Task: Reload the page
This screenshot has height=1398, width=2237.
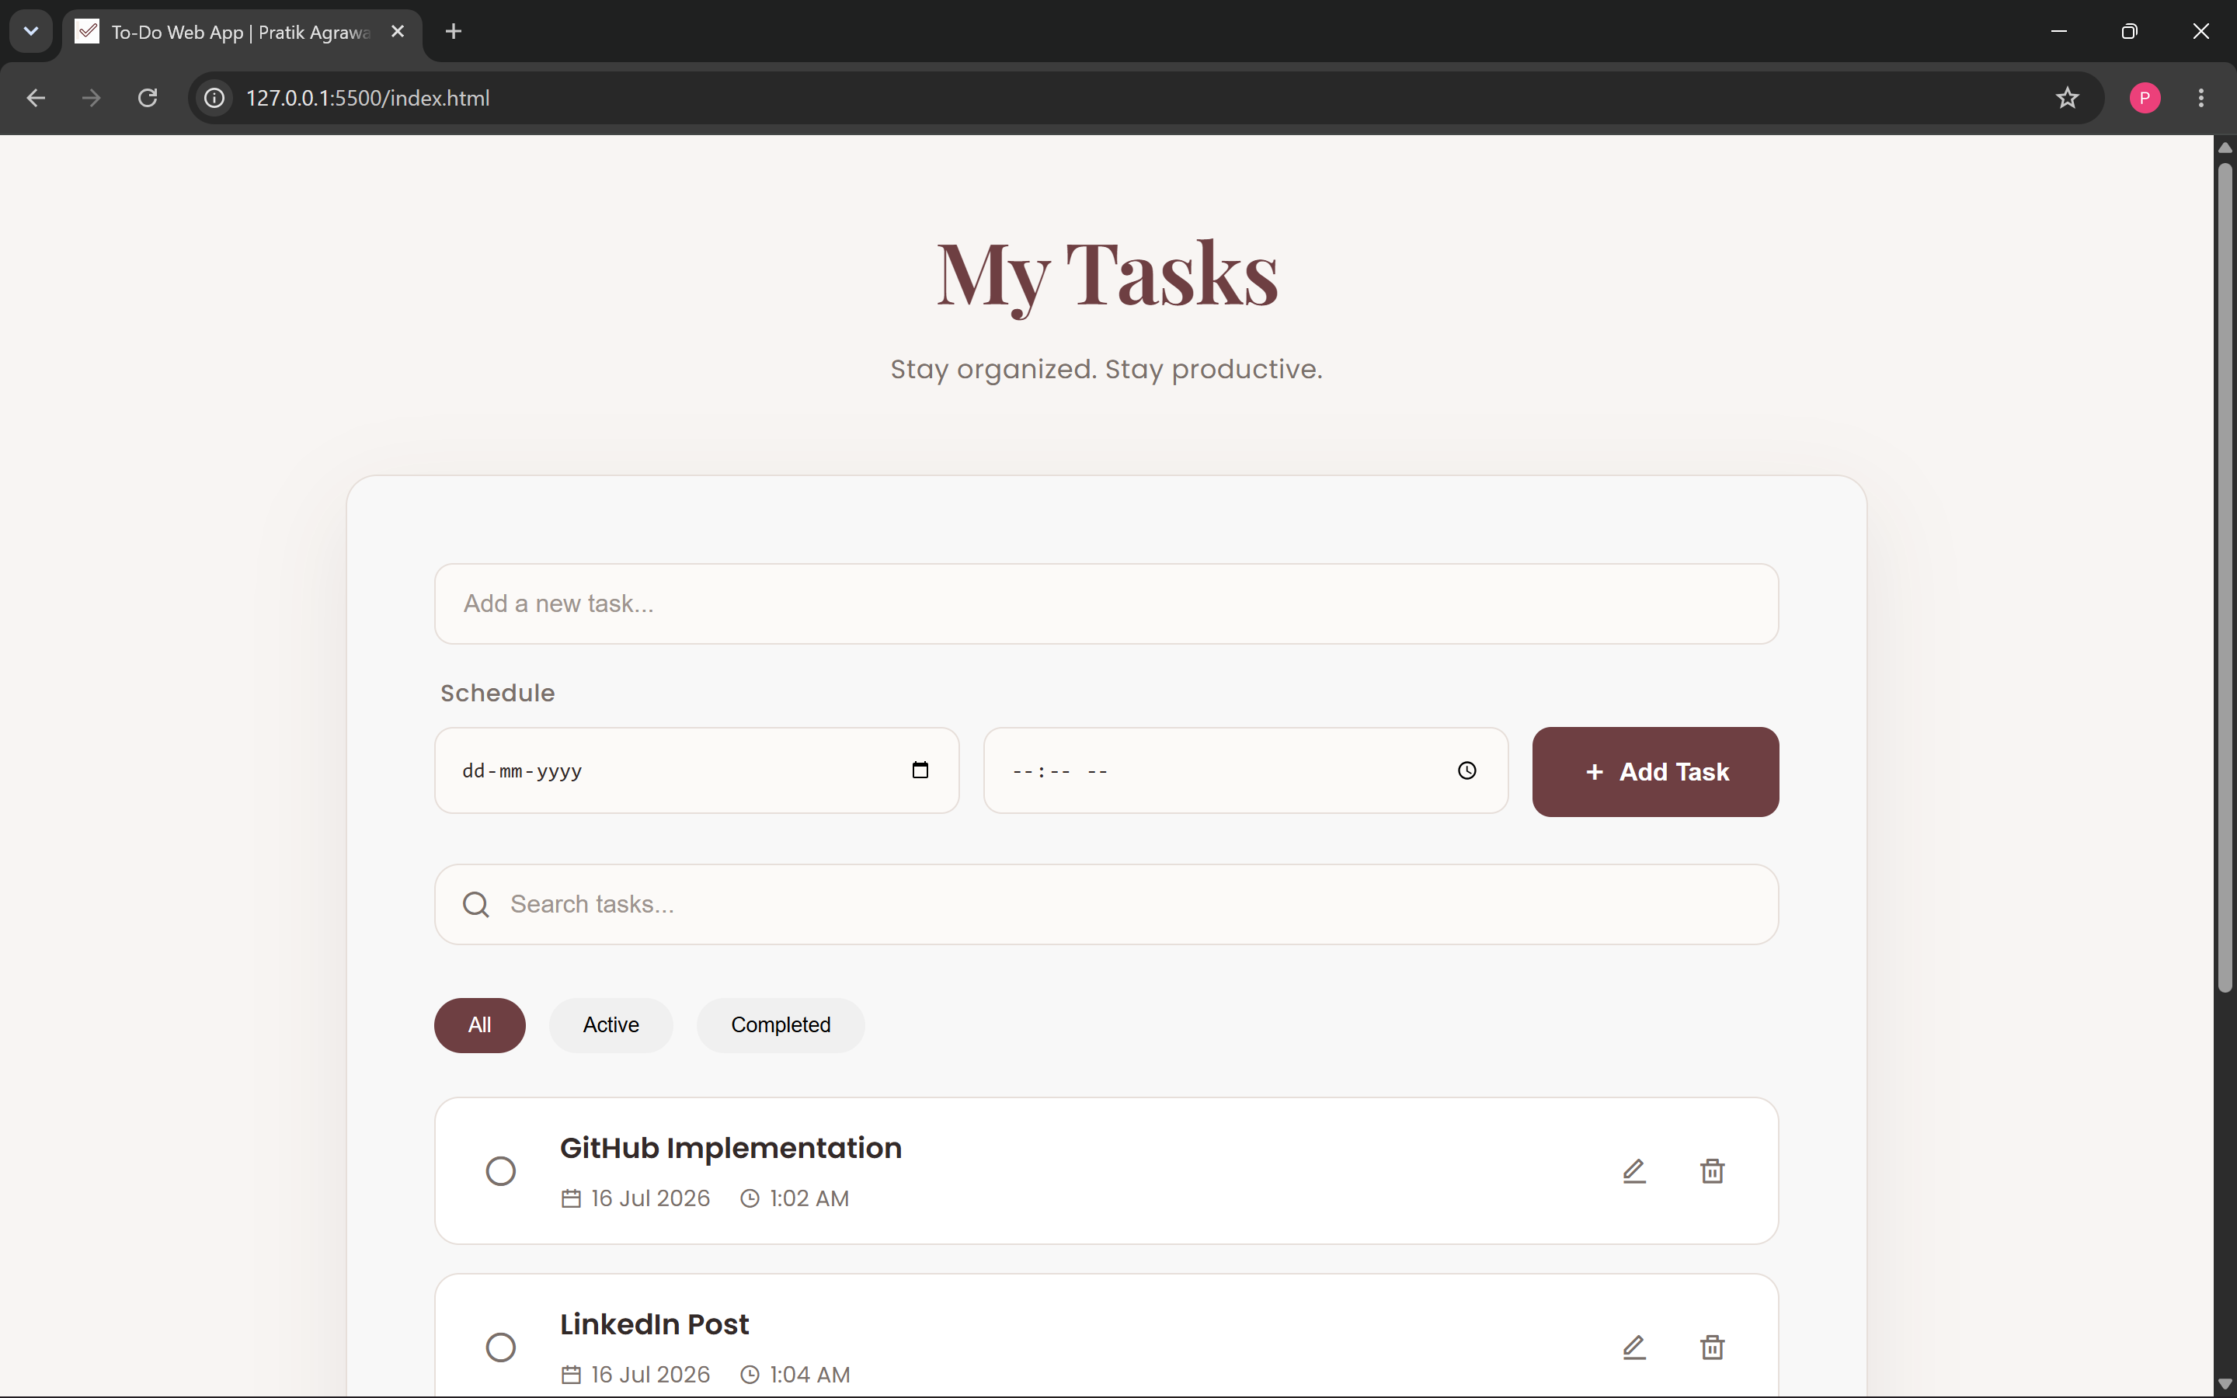Action: [x=148, y=98]
